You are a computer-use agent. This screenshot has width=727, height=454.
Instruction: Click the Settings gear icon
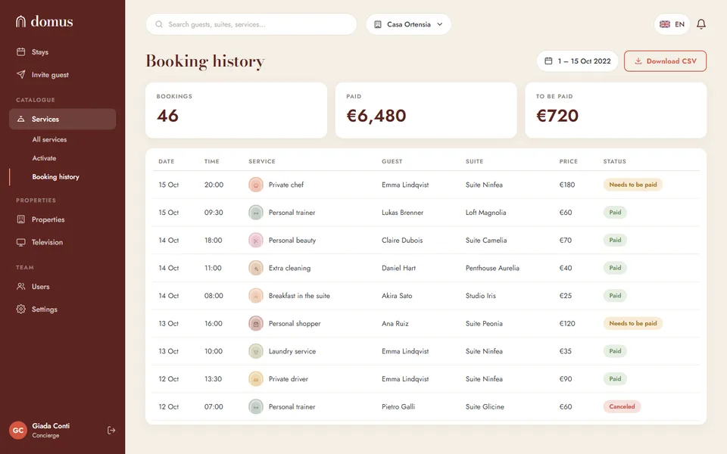21,309
